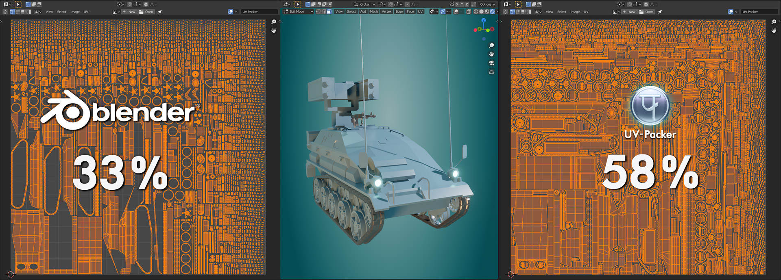Open View menu in 3D viewport

point(339,11)
